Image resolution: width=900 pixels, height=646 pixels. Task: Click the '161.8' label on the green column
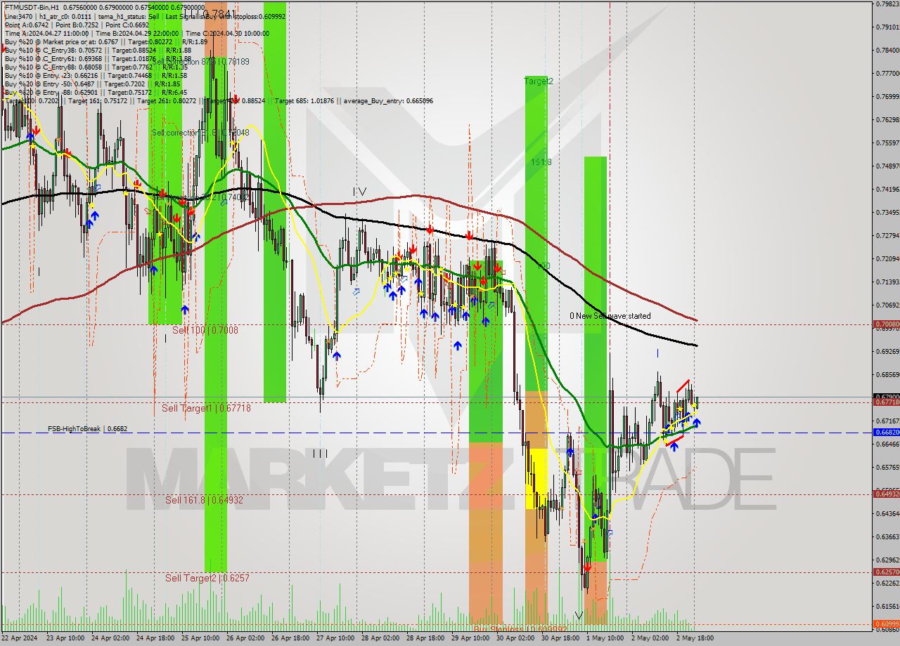pyautogui.click(x=541, y=162)
